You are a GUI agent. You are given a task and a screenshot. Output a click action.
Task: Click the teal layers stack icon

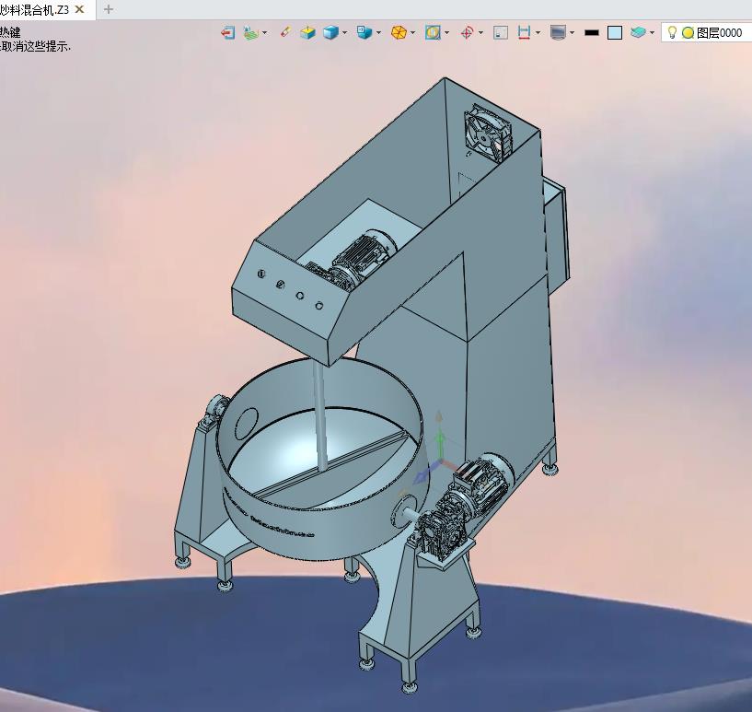coord(638,32)
